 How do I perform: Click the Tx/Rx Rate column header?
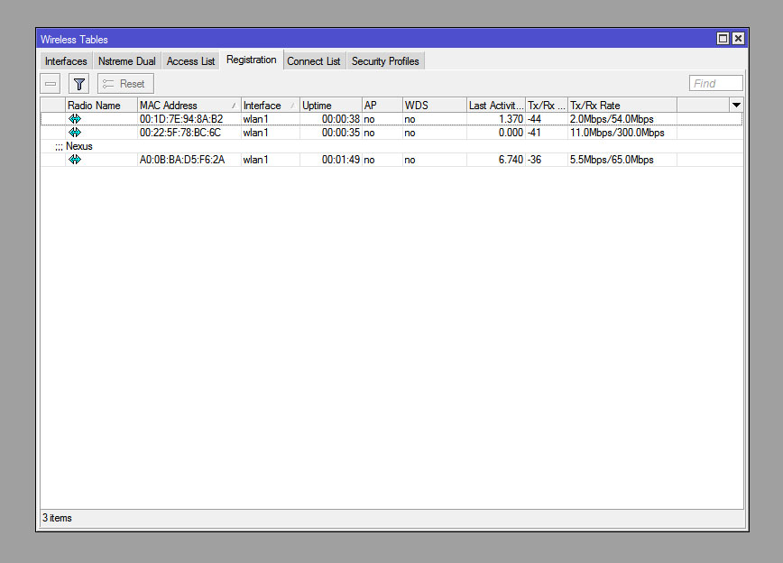coord(621,106)
